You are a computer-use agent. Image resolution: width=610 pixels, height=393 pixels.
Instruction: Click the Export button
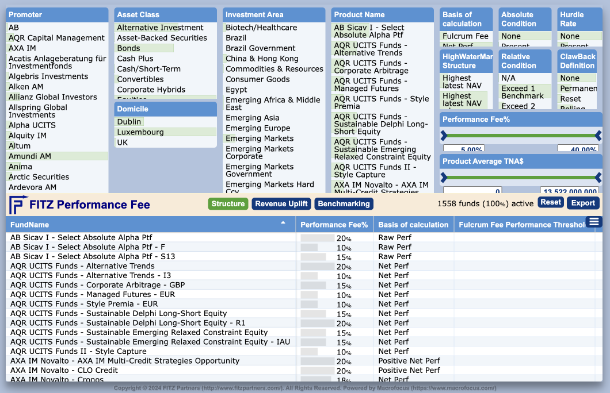pyautogui.click(x=583, y=203)
